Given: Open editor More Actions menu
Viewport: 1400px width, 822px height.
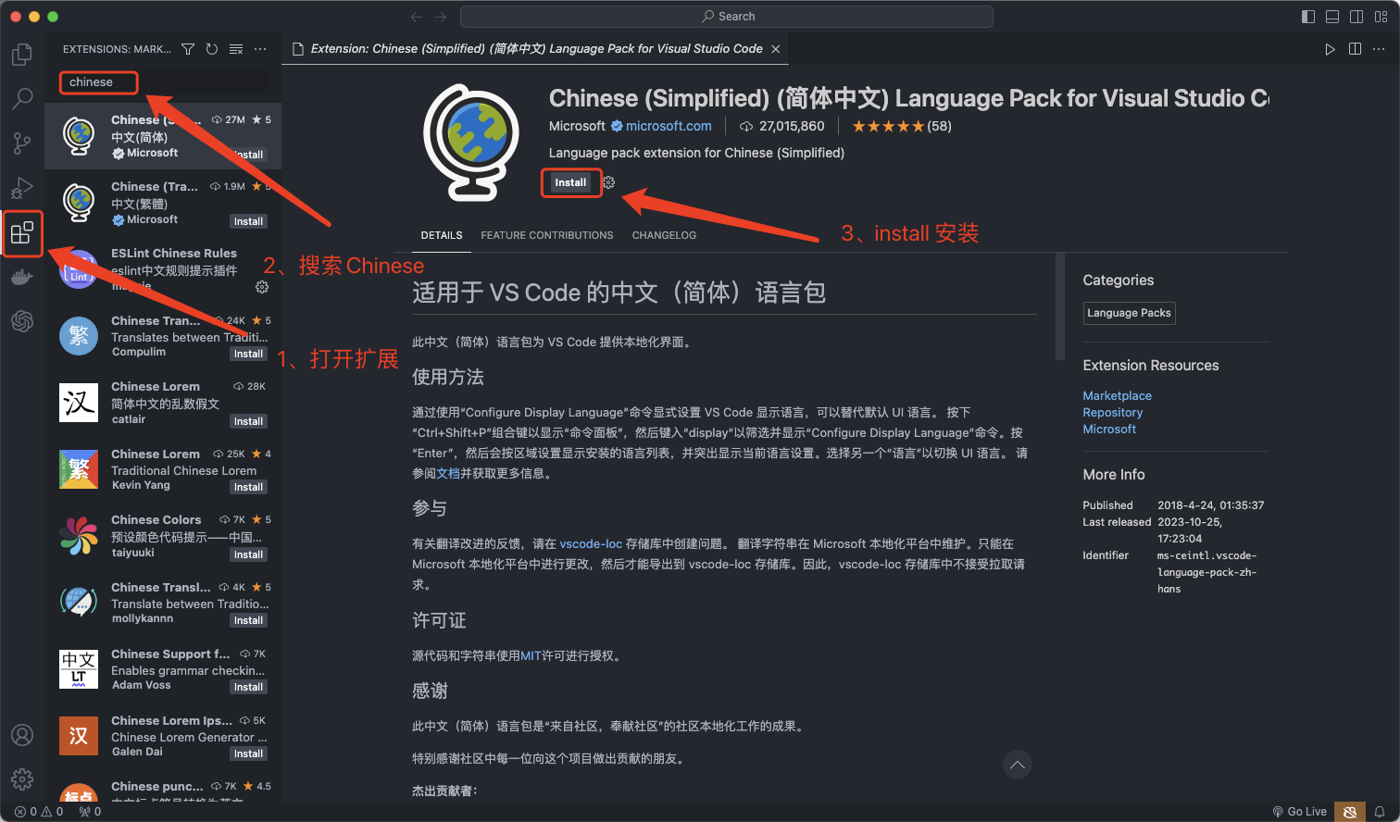Looking at the screenshot, I should point(1380,49).
